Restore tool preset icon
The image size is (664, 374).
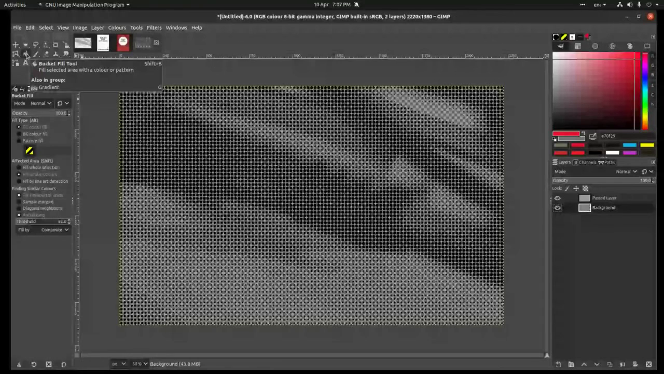34,364
